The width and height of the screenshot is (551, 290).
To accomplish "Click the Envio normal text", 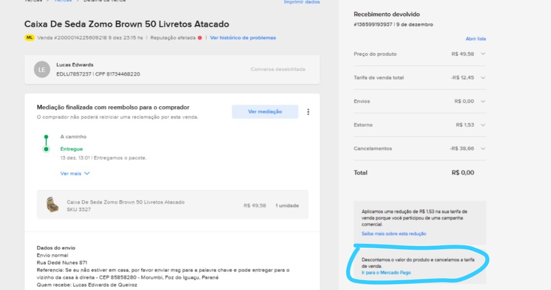I will click(53, 255).
